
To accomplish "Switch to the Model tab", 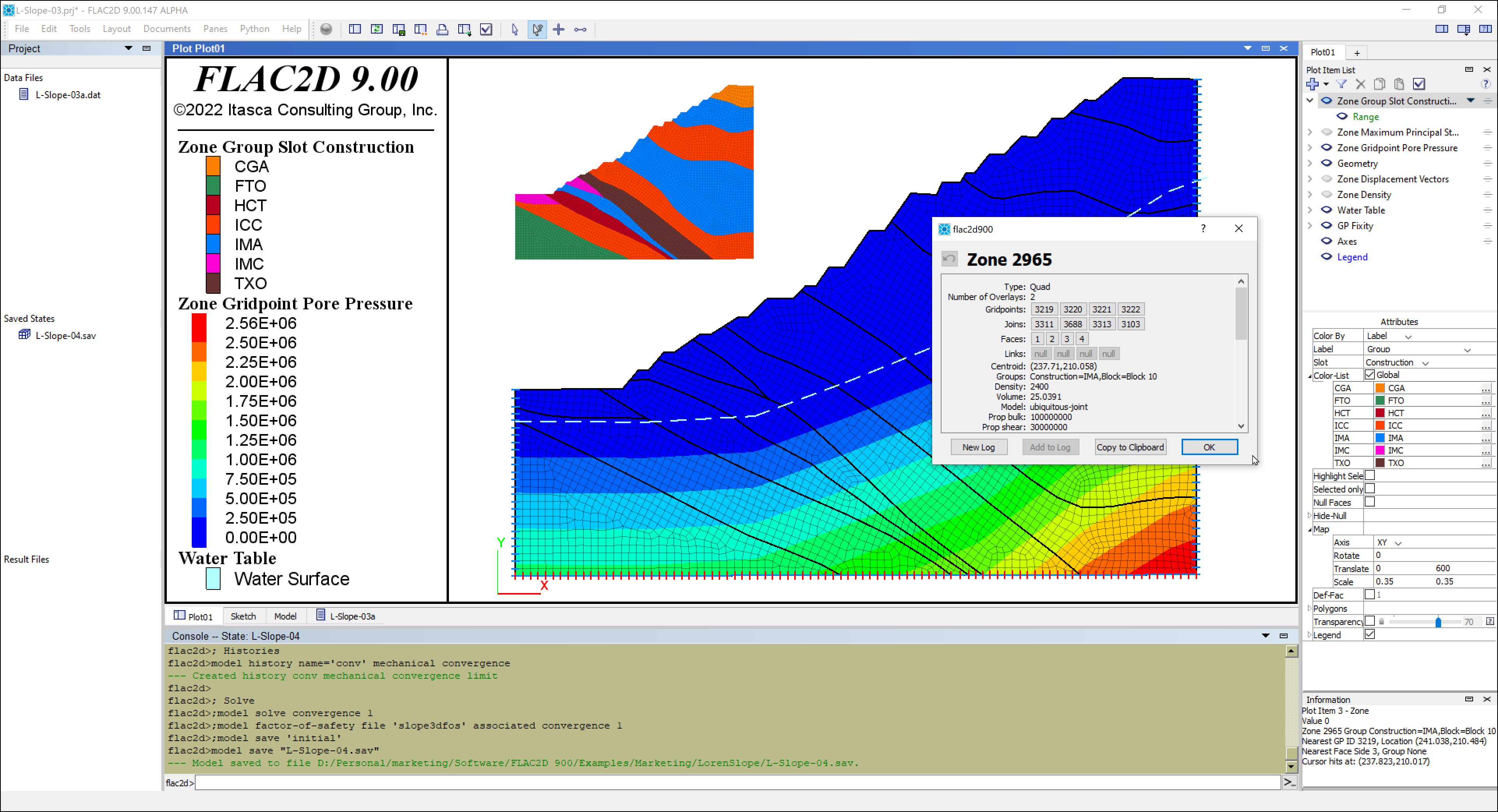I will tap(285, 617).
